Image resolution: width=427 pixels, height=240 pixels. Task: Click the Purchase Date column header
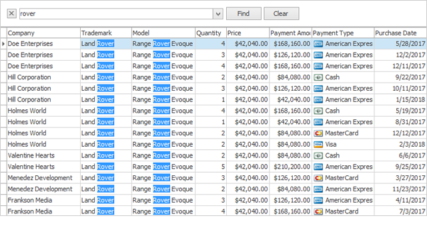(x=400, y=33)
